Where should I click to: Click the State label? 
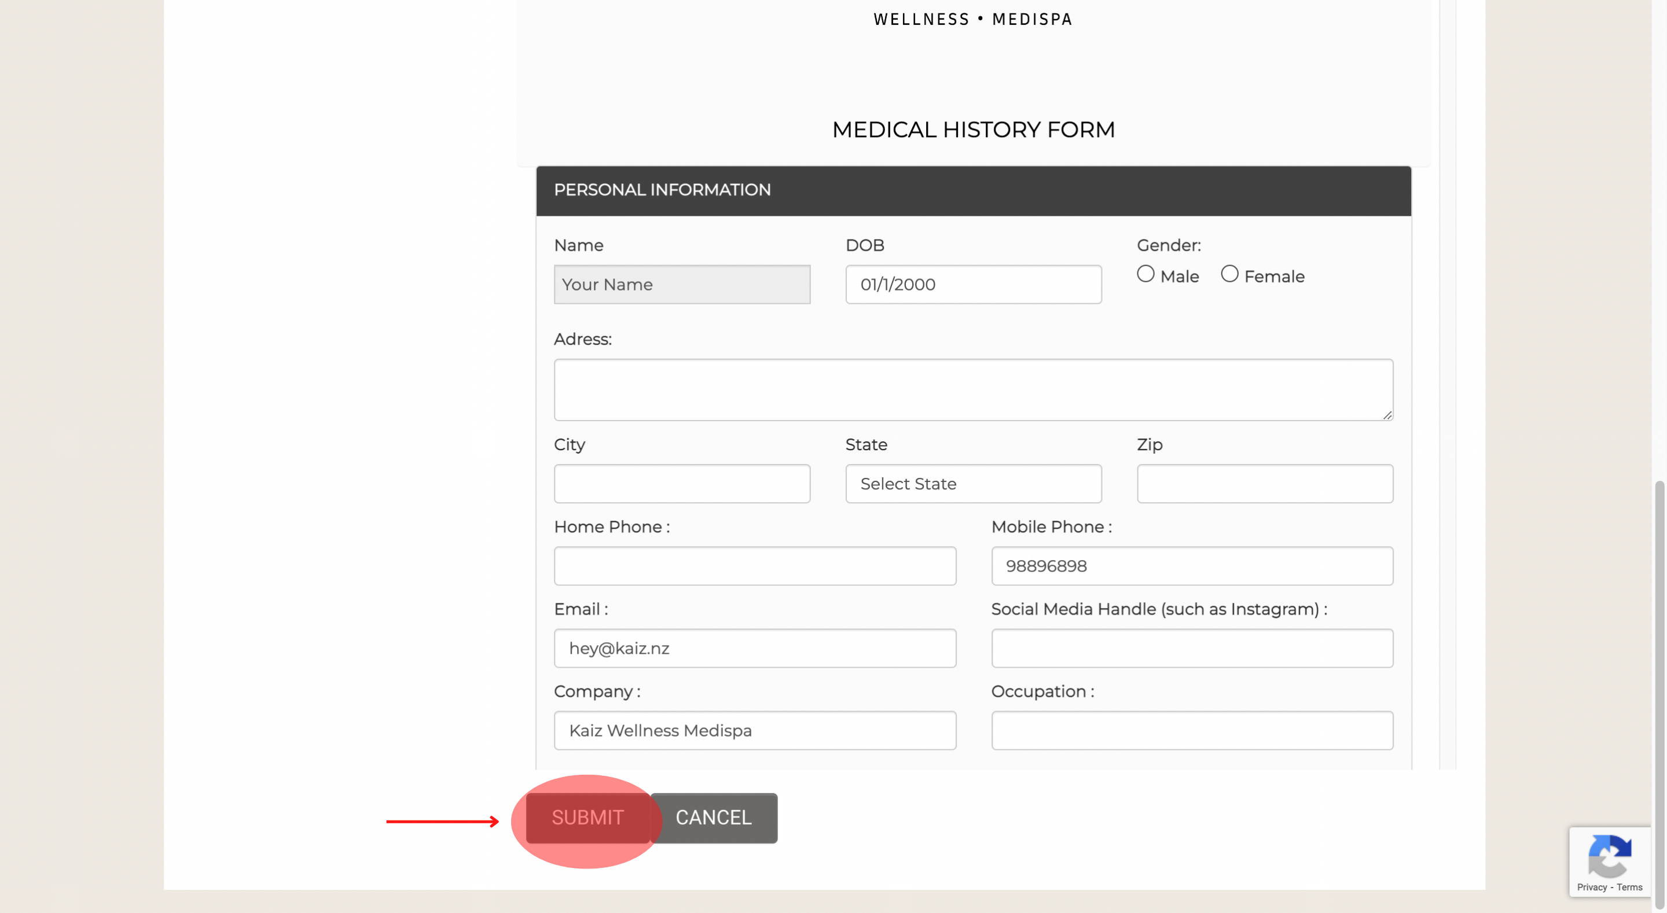tap(866, 444)
